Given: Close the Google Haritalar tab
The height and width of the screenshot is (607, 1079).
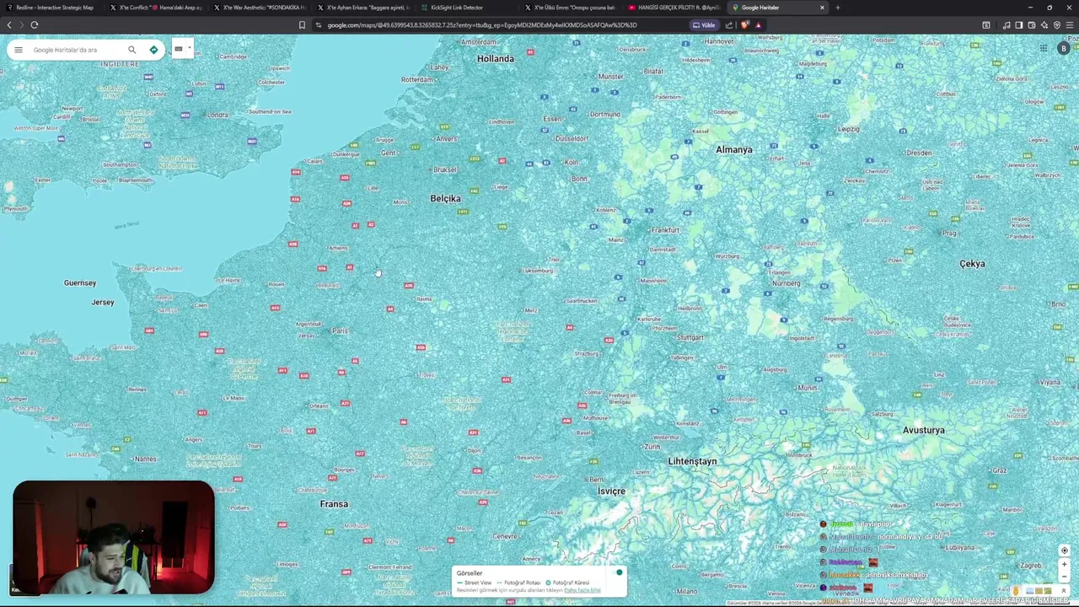Looking at the screenshot, I should click(x=822, y=8).
